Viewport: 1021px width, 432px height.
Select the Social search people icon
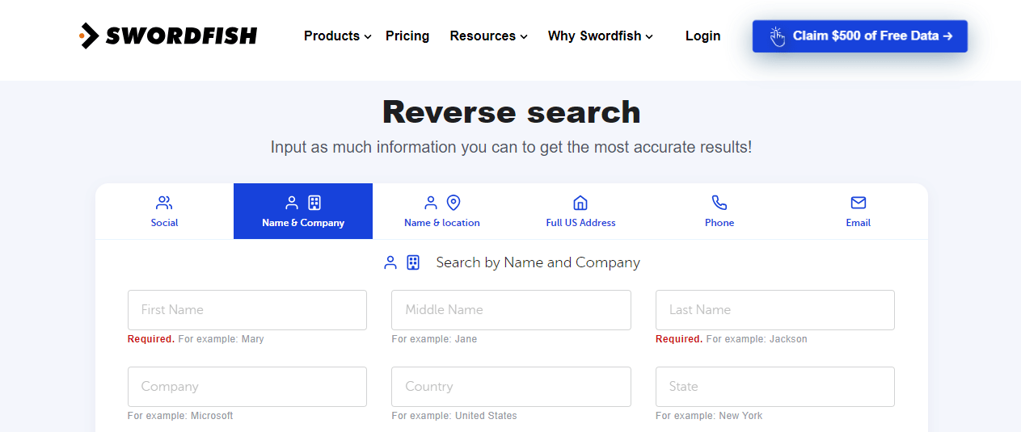tap(164, 203)
